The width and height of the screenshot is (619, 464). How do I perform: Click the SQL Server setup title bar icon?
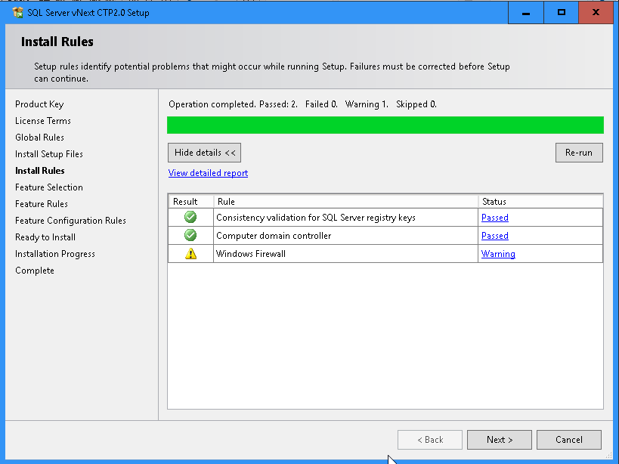(x=17, y=12)
